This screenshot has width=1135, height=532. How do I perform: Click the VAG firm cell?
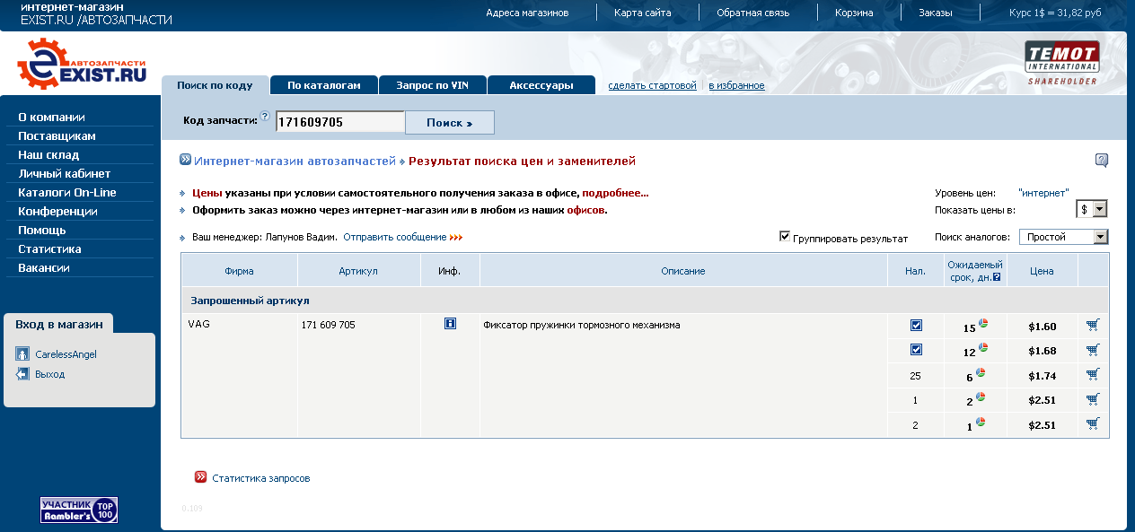(x=198, y=325)
